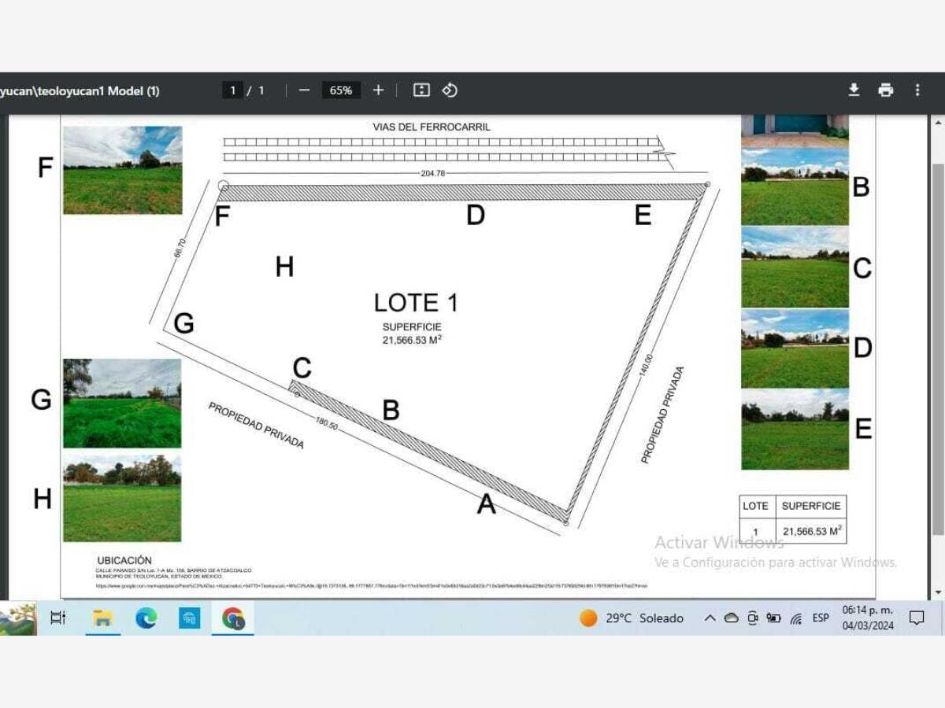Zoom in with the plus button

[x=378, y=90]
